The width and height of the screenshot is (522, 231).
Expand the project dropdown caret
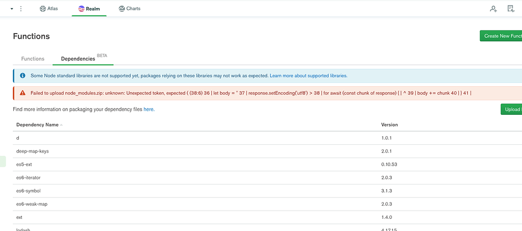pos(12,9)
